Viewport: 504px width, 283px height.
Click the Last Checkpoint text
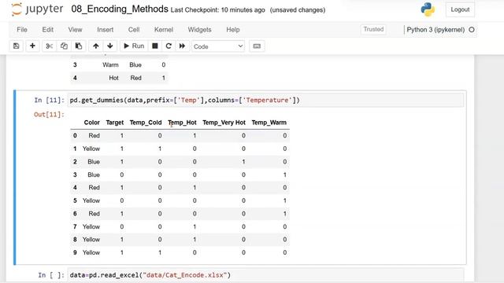click(x=217, y=10)
